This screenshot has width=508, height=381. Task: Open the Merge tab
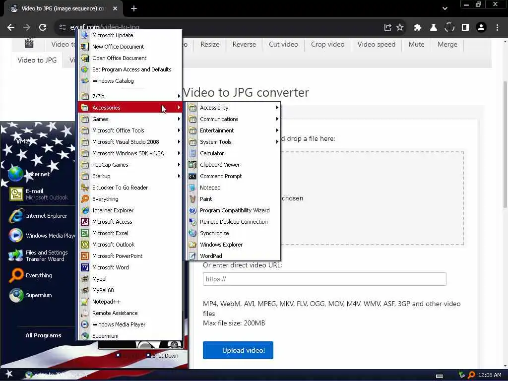[447, 44]
